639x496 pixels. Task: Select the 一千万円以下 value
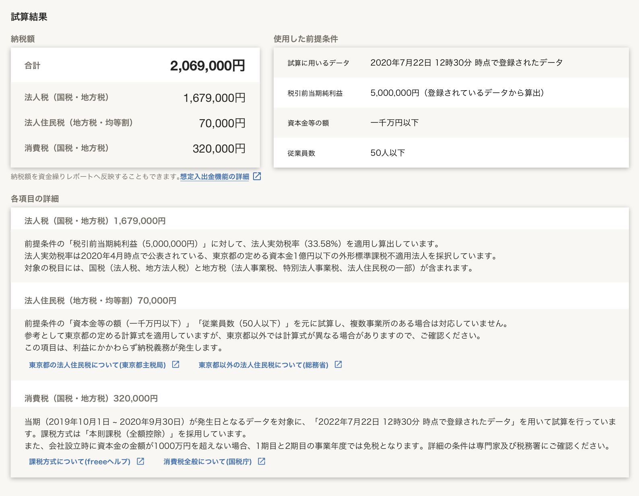(395, 123)
